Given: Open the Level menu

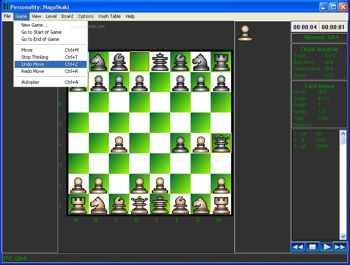Looking at the screenshot, I should 51,16.
